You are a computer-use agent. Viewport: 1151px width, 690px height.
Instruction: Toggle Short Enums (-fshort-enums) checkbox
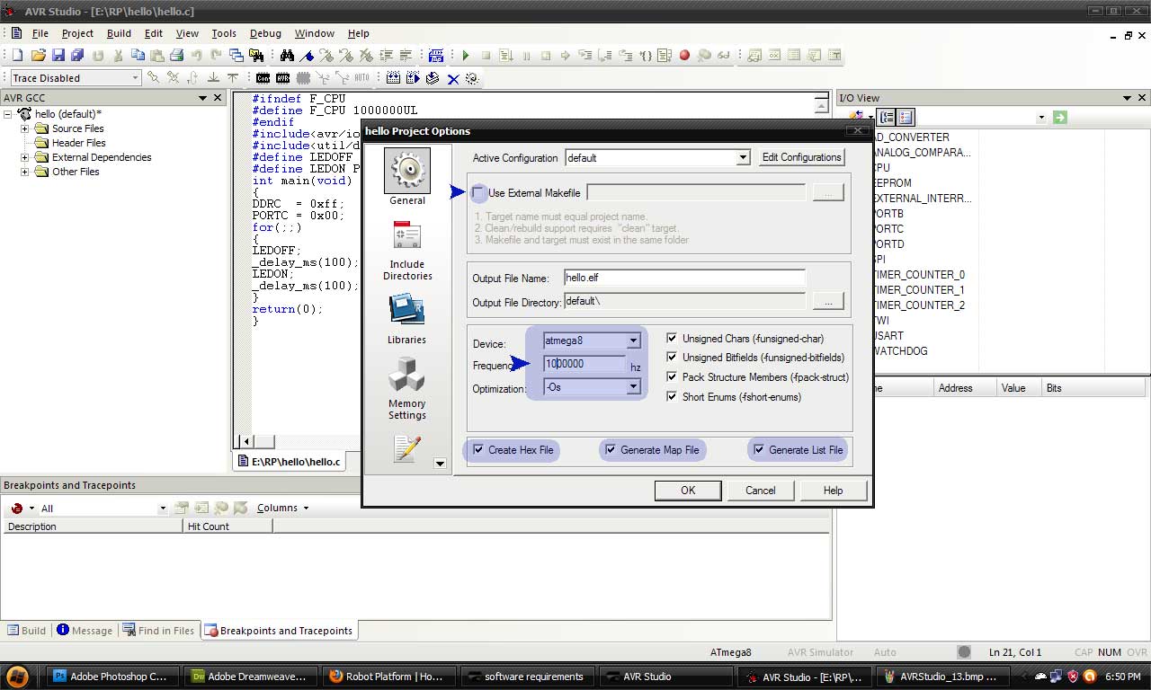(672, 397)
